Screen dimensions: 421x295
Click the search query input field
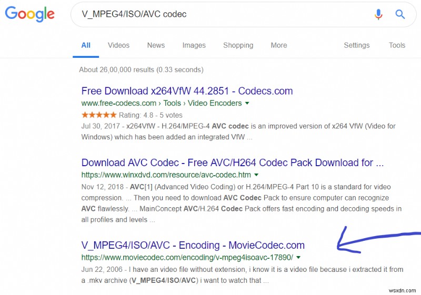click(221, 14)
